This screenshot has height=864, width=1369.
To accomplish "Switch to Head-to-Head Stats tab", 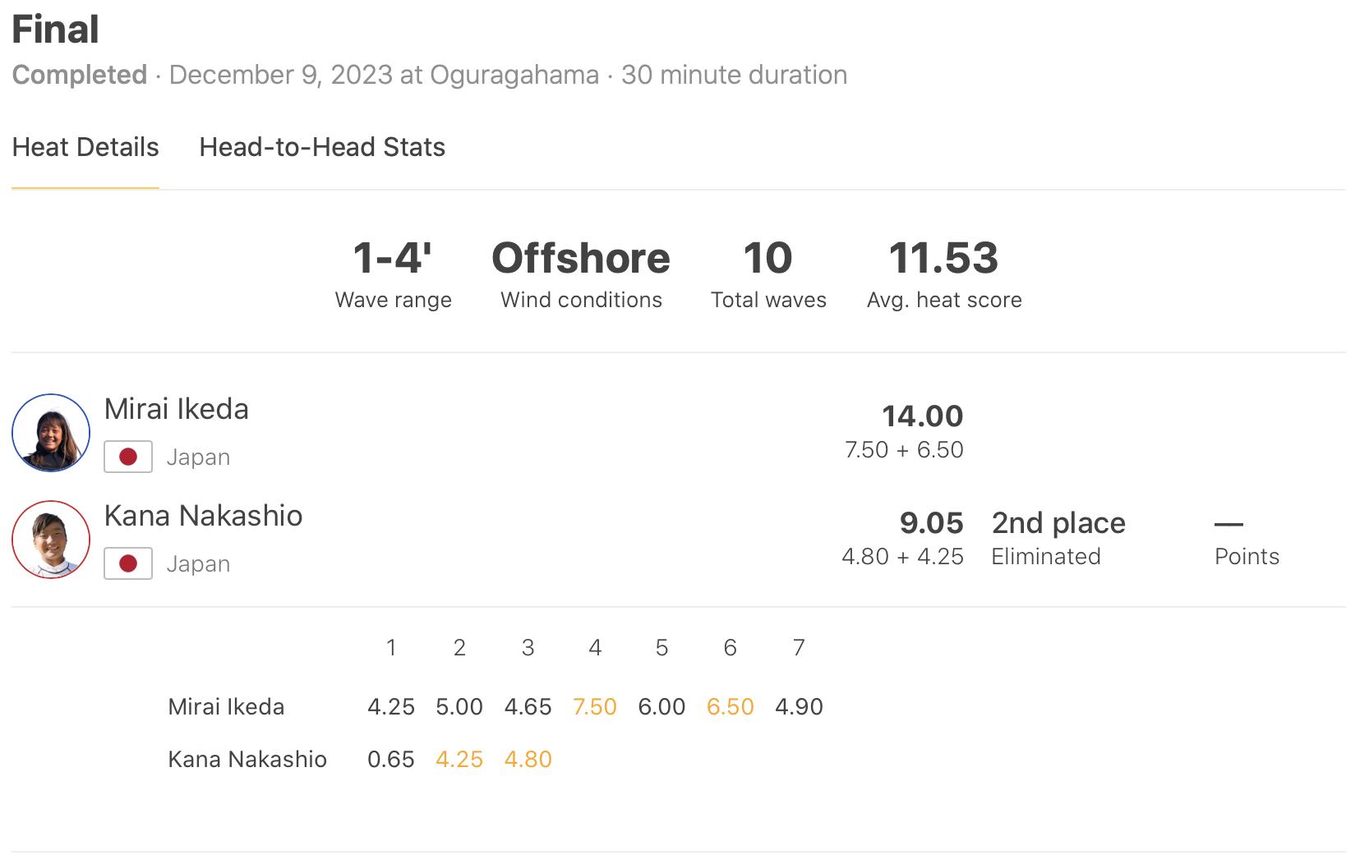I will [x=322, y=147].
